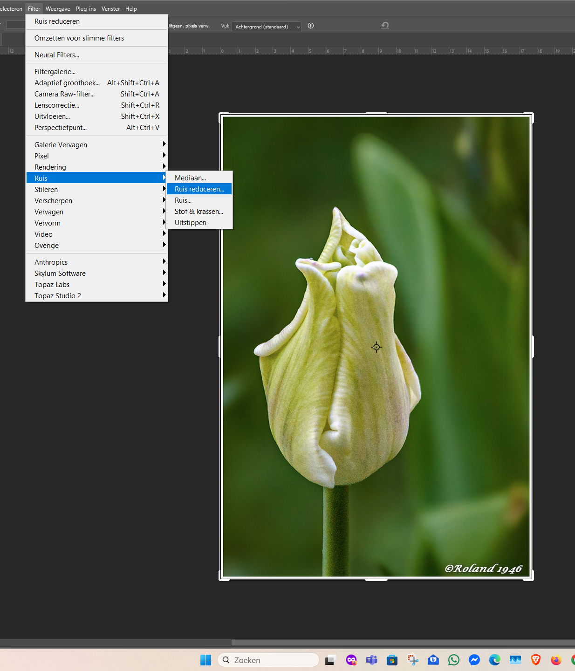
Task: Select Ruis reduceren... in the Ruis submenu
Action: (199, 189)
